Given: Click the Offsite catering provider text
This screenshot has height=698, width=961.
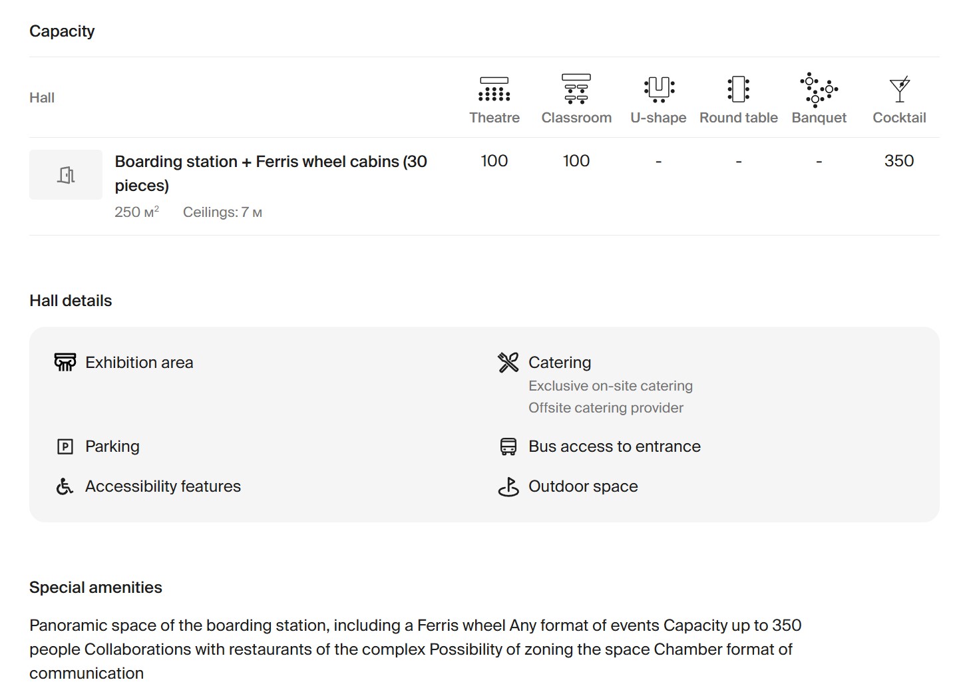Looking at the screenshot, I should tap(606, 408).
